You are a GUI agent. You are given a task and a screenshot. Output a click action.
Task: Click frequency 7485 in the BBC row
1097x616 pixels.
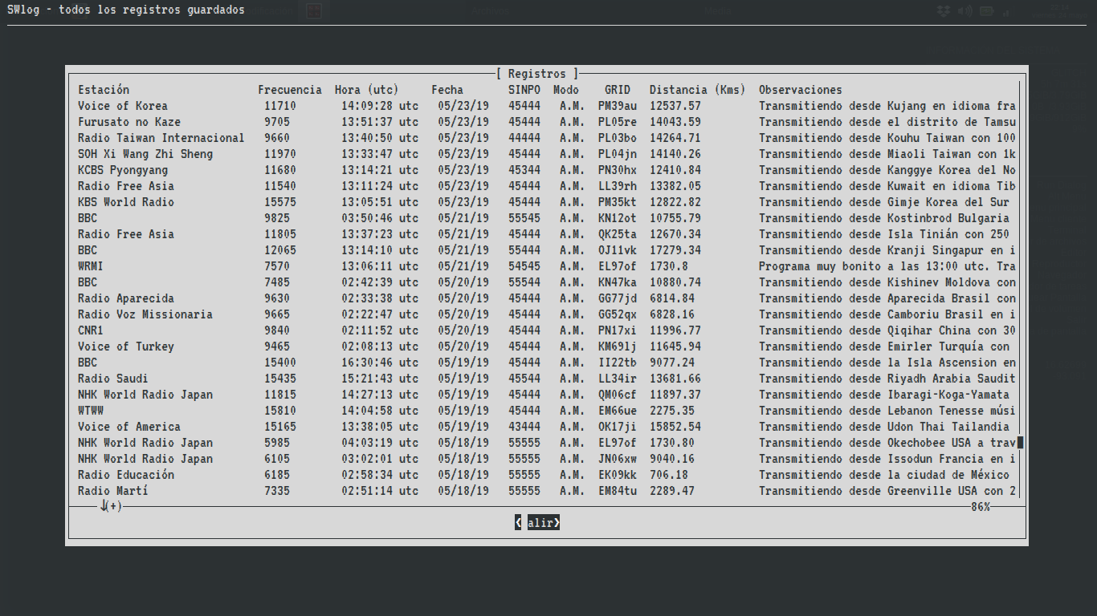[x=277, y=282]
